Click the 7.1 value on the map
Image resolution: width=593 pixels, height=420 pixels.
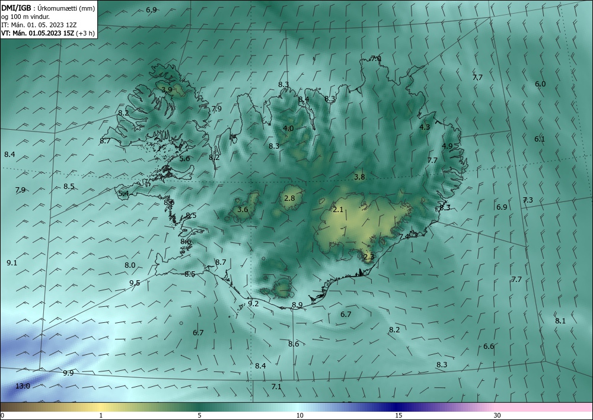[x=276, y=387]
